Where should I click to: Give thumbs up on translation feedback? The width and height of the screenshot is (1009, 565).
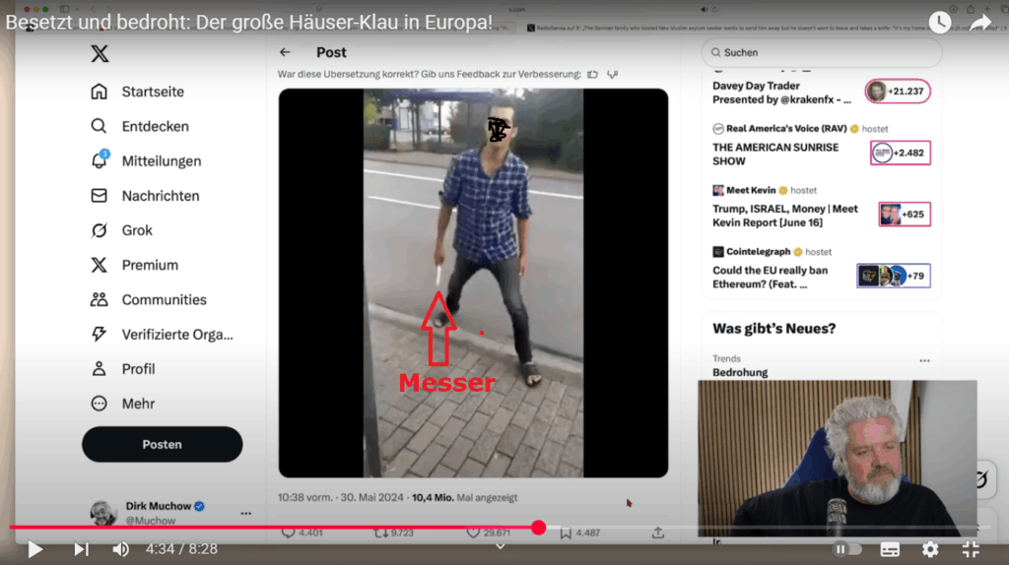click(x=592, y=75)
